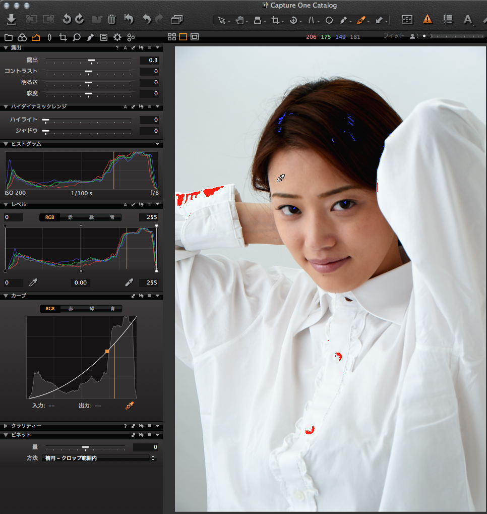Adjust the コントラスト contrast slider
The height and width of the screenshot is (514, 487).
(x=88, y=72)
